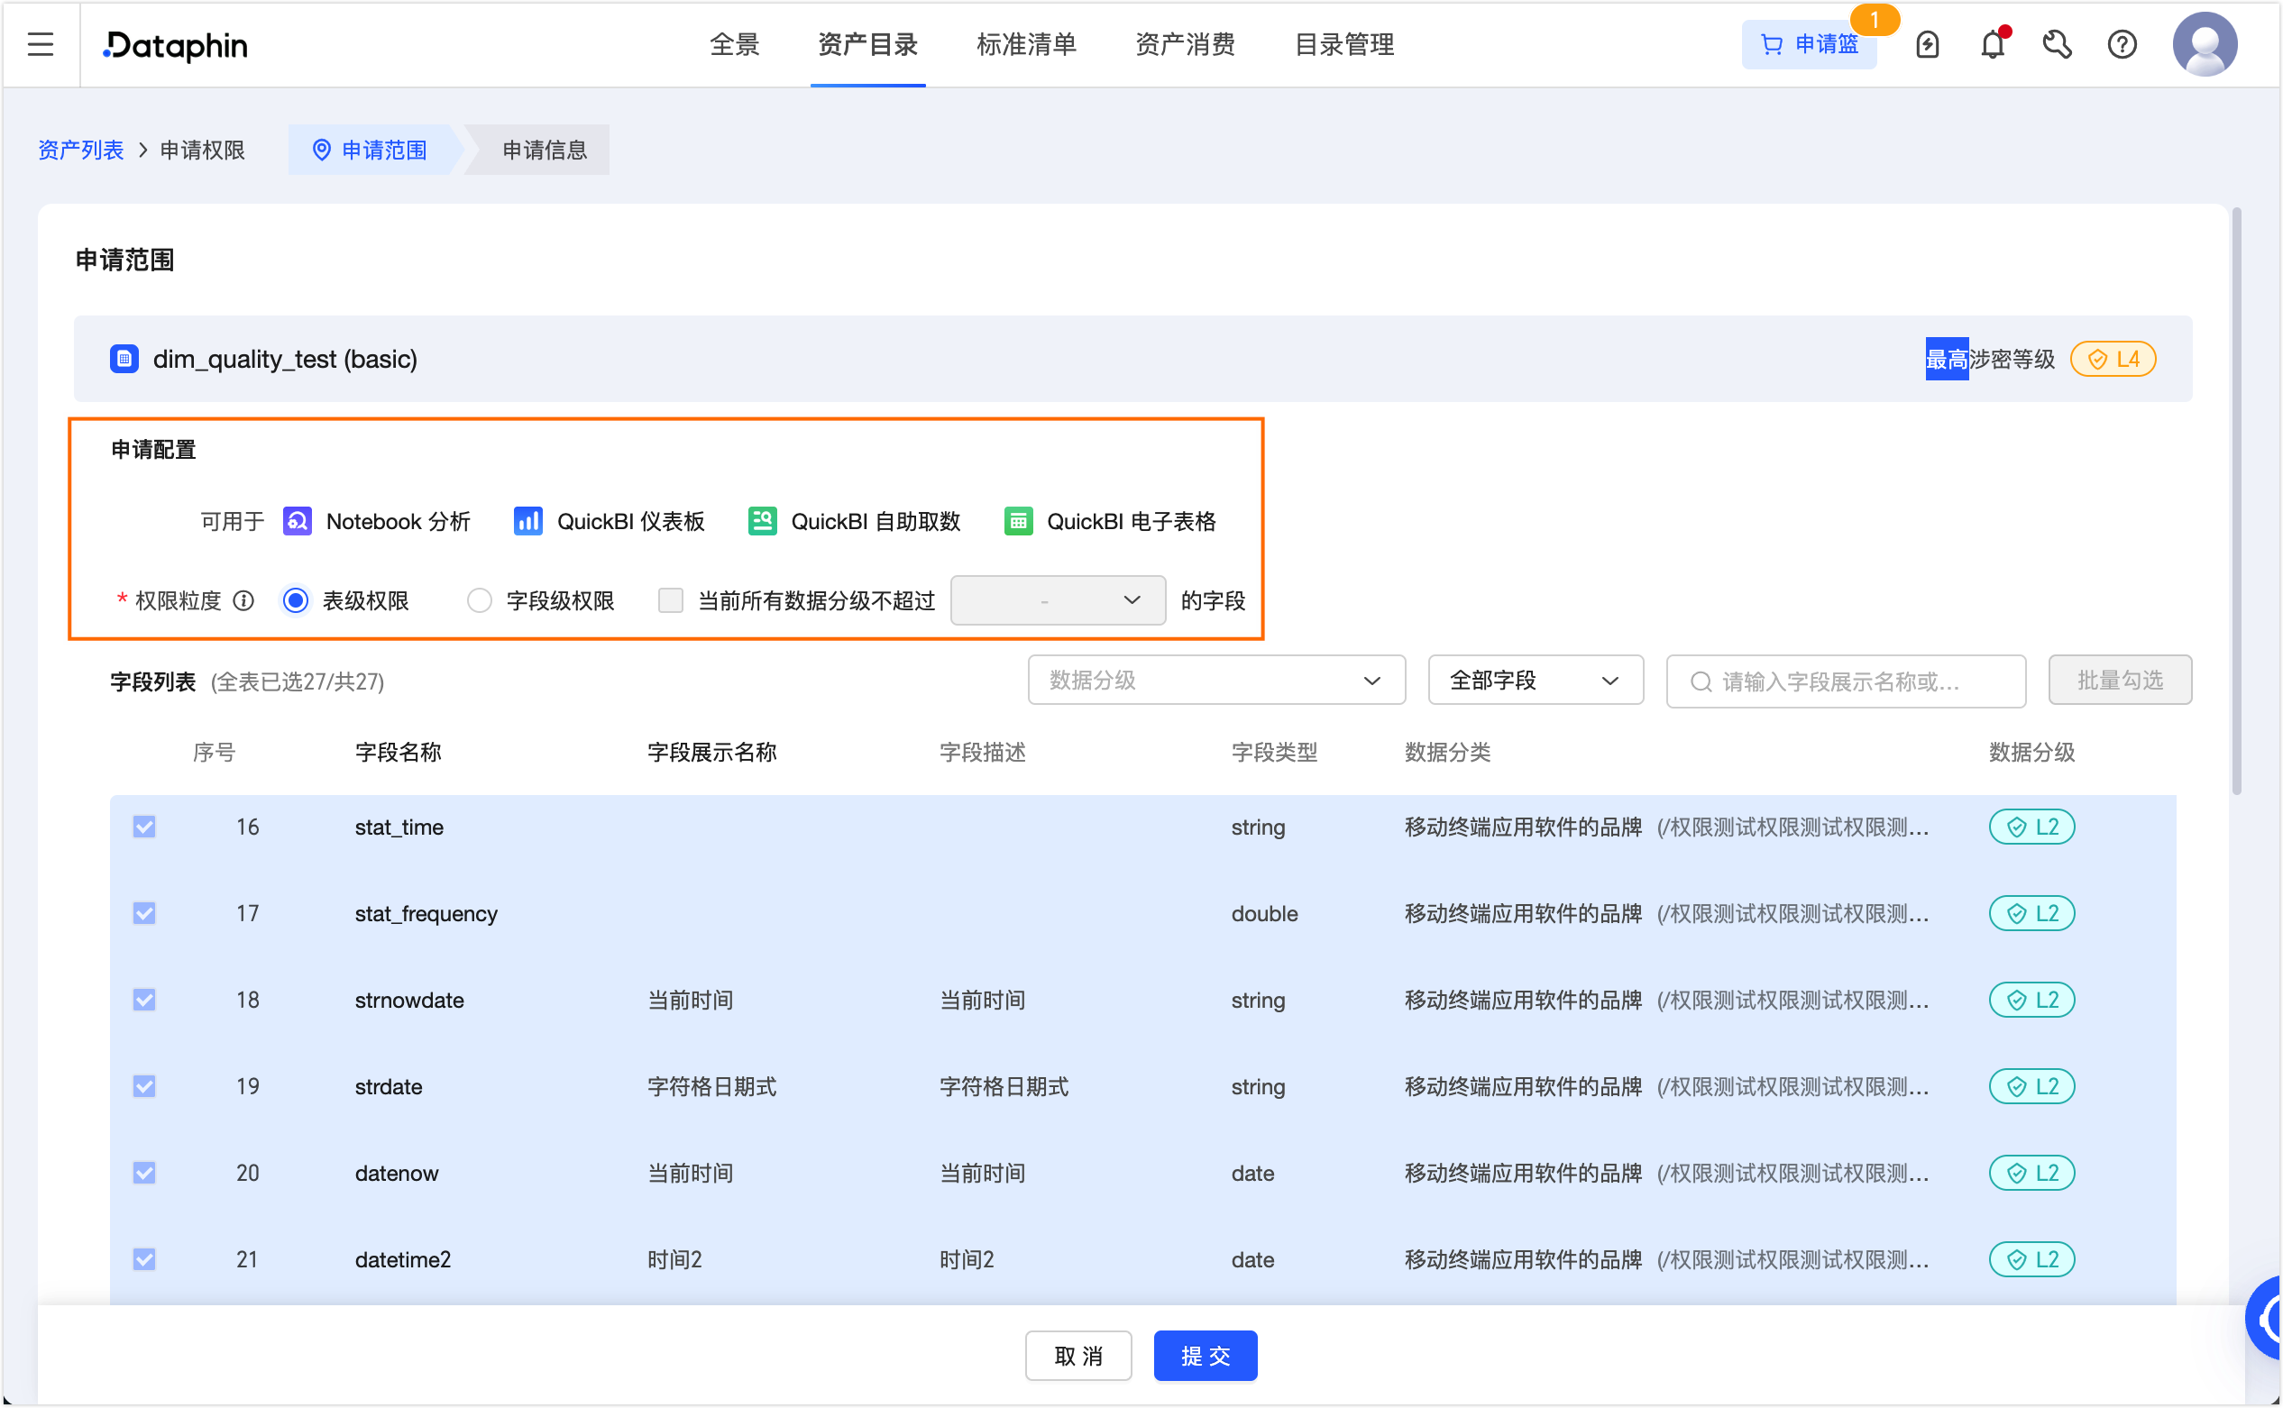Click the L4 security level badge
The height and width of the screenshot is (1408, 2283).
[2113, 360]
